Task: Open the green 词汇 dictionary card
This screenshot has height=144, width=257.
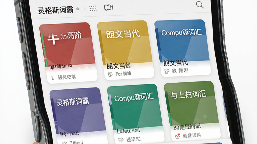Action: pos(192,111)
